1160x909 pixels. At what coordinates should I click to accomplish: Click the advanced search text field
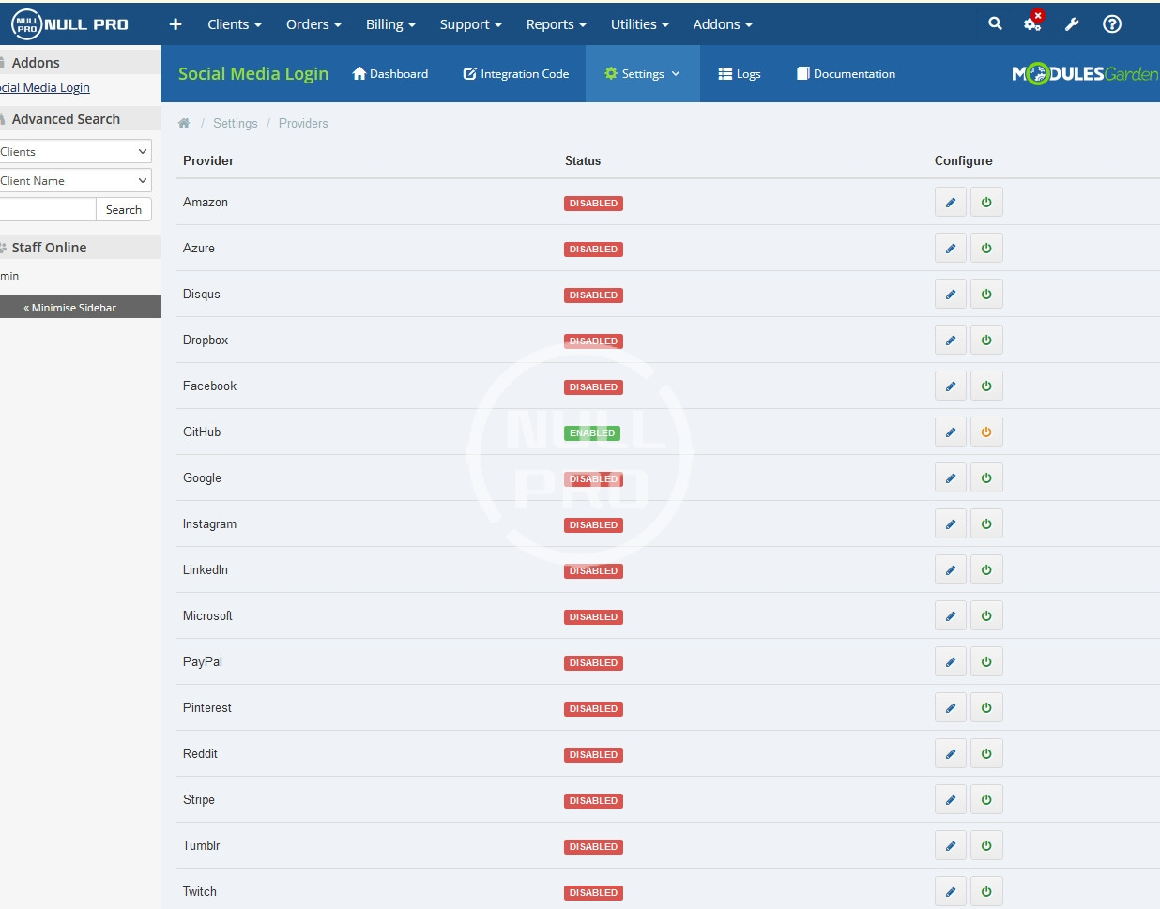[x=47, y=210]
